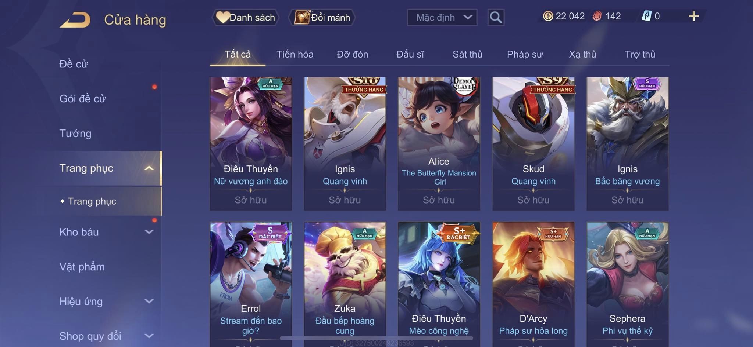
Task: Open Tướng in the sidebar
Action: (75, 134)
